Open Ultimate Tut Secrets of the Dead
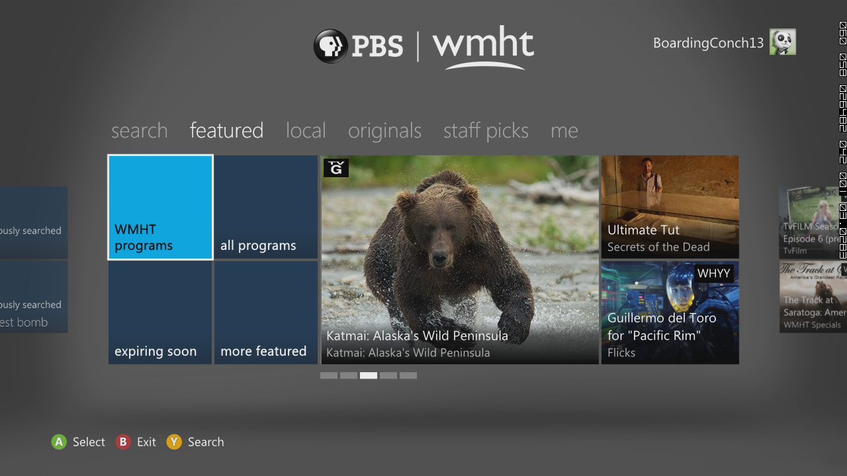847x476 pixels. point(670,207)
